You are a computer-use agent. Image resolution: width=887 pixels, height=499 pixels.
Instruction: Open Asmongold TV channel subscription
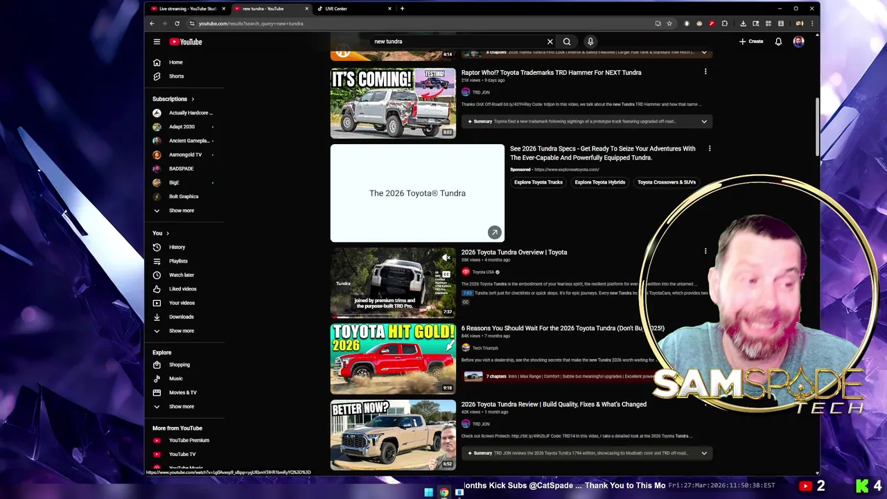point(184,155)
